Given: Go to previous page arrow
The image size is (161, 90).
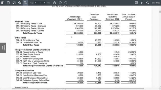Looking at the screenshot, I should pos(36,3).
